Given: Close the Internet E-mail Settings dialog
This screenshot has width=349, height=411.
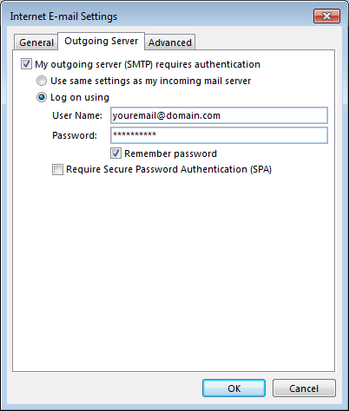Looking at the screenshot, I should pos(326,16).
